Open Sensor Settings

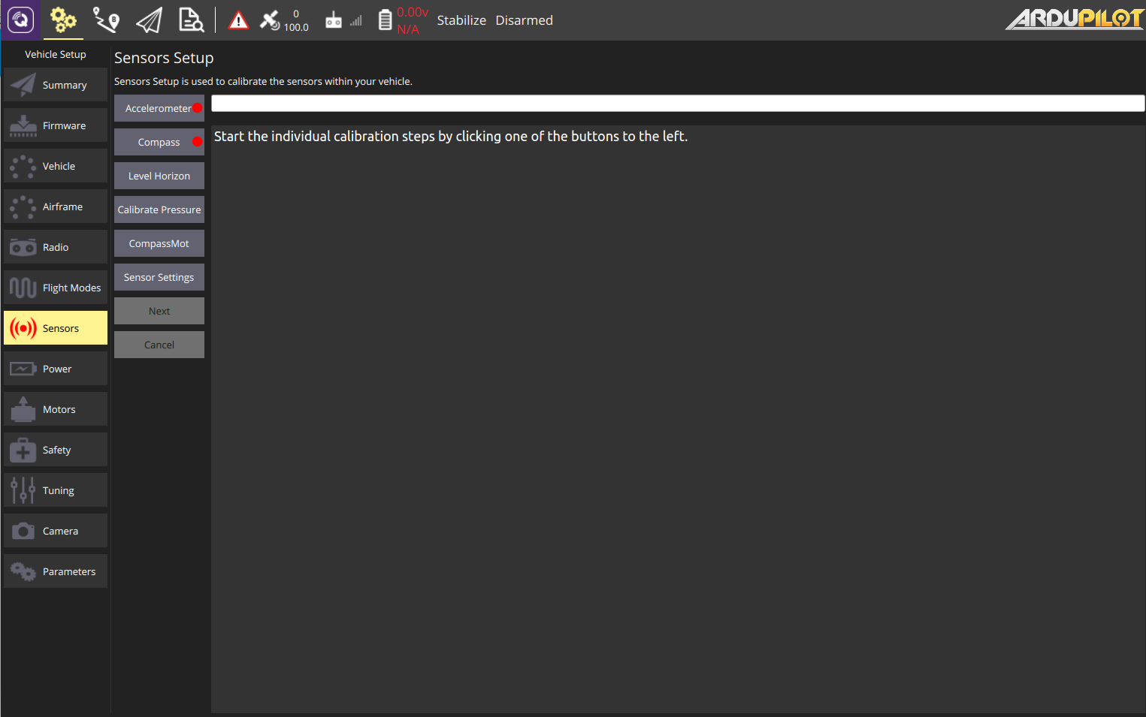[159, 277]
